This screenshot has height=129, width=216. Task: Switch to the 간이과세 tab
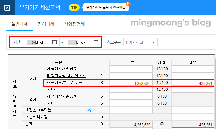pyautogui.click(x=46, y=24)
